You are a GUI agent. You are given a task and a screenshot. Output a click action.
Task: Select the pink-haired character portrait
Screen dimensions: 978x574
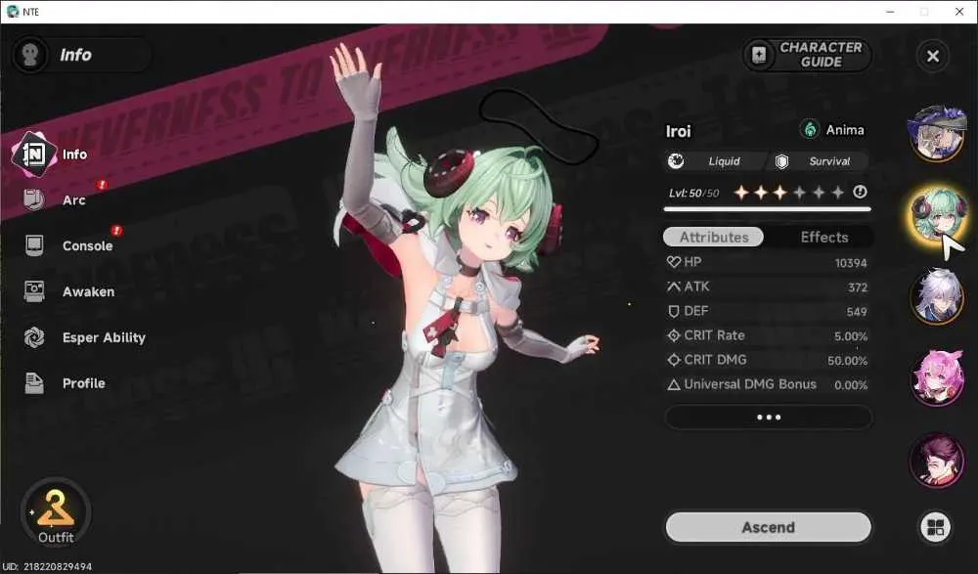[x=937, y=378]
